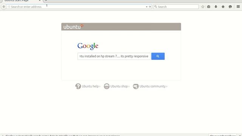
Task: Click the back navigation arrow
Action: (x=4, y=7)
